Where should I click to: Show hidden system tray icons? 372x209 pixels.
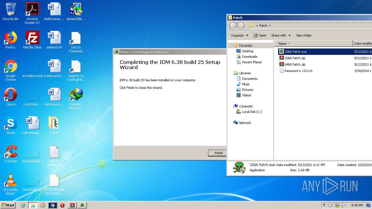tap(324, 205)
